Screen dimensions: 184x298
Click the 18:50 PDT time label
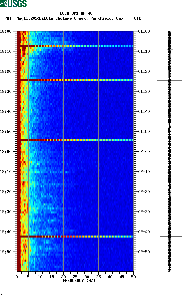pyautogui.click(x=6, y=132)
